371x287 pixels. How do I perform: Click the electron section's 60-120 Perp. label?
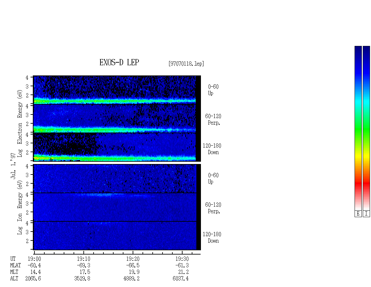pyautogui.click(x=213, y=120)
